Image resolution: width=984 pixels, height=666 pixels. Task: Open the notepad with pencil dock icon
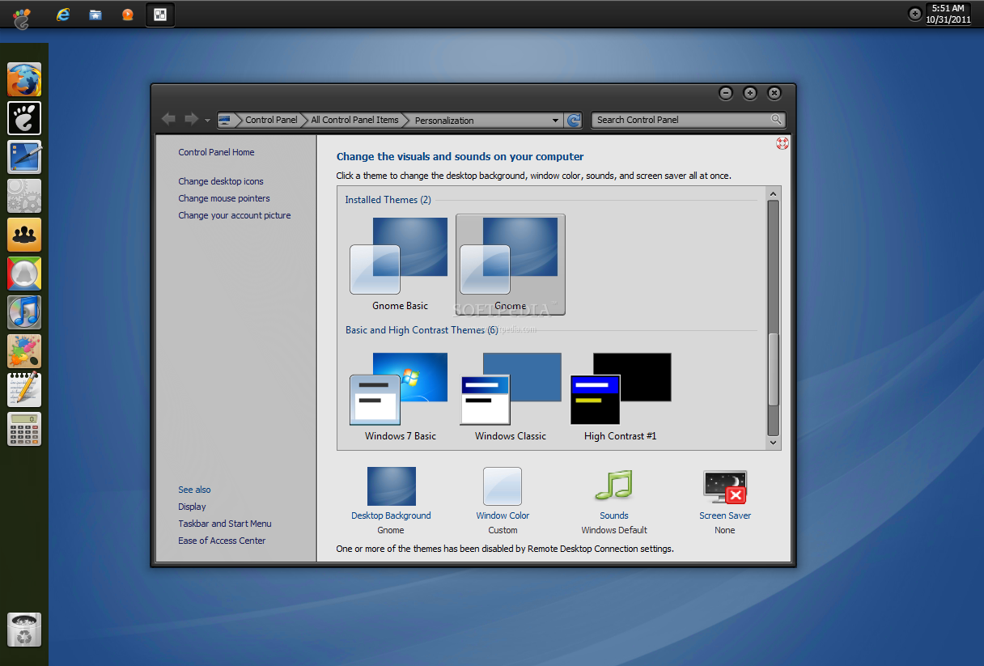point(24,390)
